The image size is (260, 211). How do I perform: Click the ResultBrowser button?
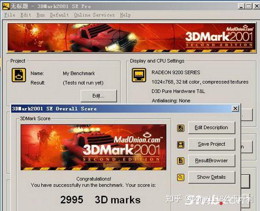pyautogui.click(x=211, y=161)
